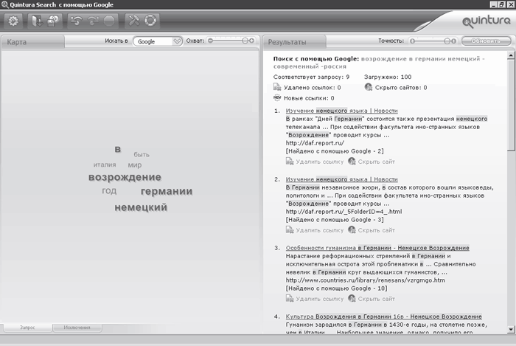Viewport: 516px width, 346px height.
Task: Click the word 'германии' in the map
Action: coord(167,191)
